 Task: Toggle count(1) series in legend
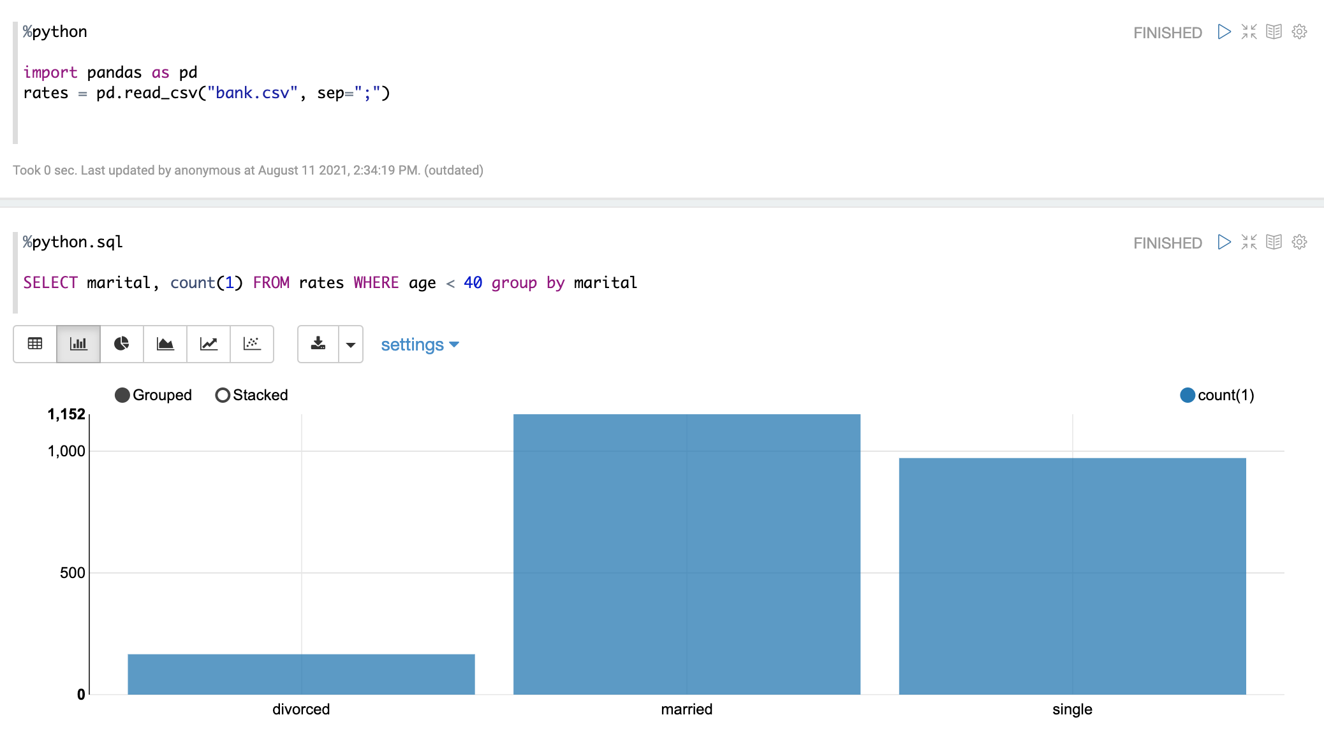(1188, 395)
